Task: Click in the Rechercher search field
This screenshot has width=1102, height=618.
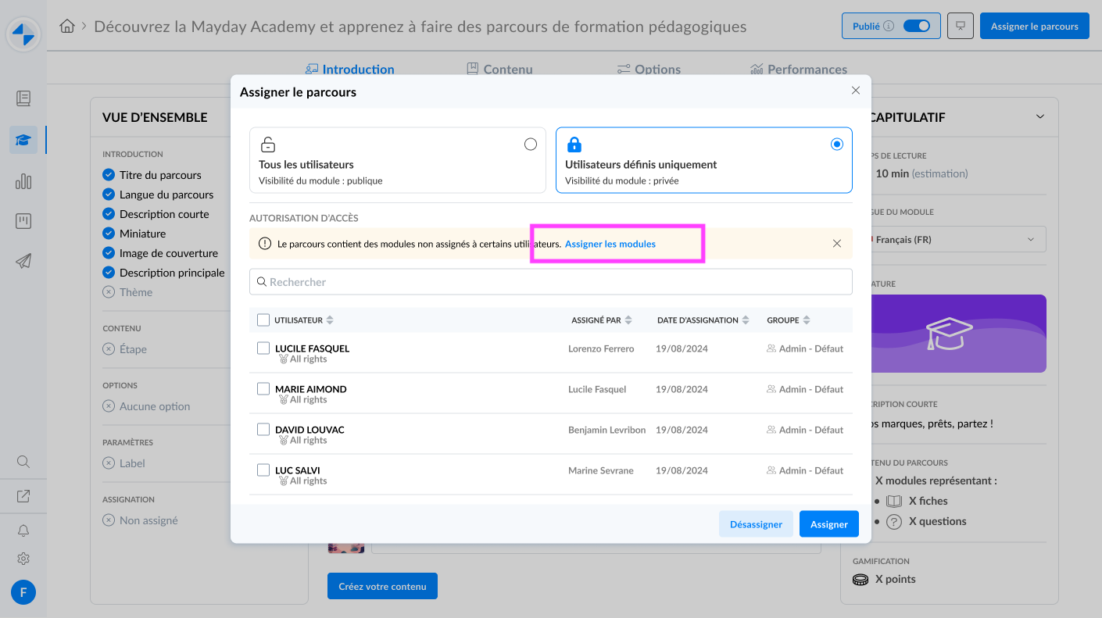Action: [x=550, y=282]
